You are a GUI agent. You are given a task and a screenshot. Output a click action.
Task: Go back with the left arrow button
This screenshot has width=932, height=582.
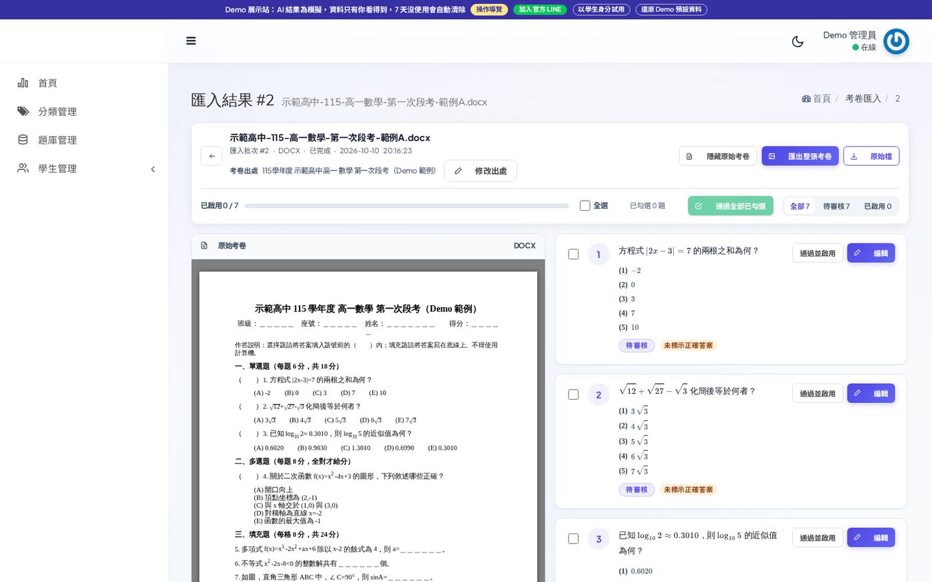[x=212, y=156]
